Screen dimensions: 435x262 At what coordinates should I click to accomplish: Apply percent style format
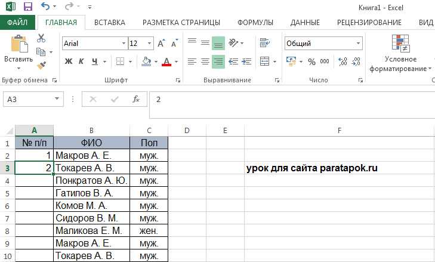click(312, 61)
